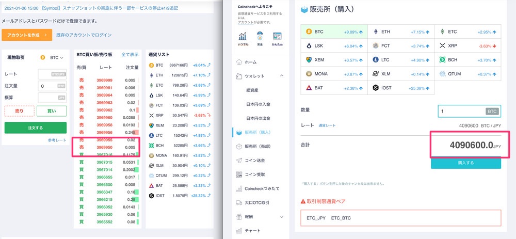Click the いつでも chart icon
This screenshot has width=516, height=239.
point(243,36)
